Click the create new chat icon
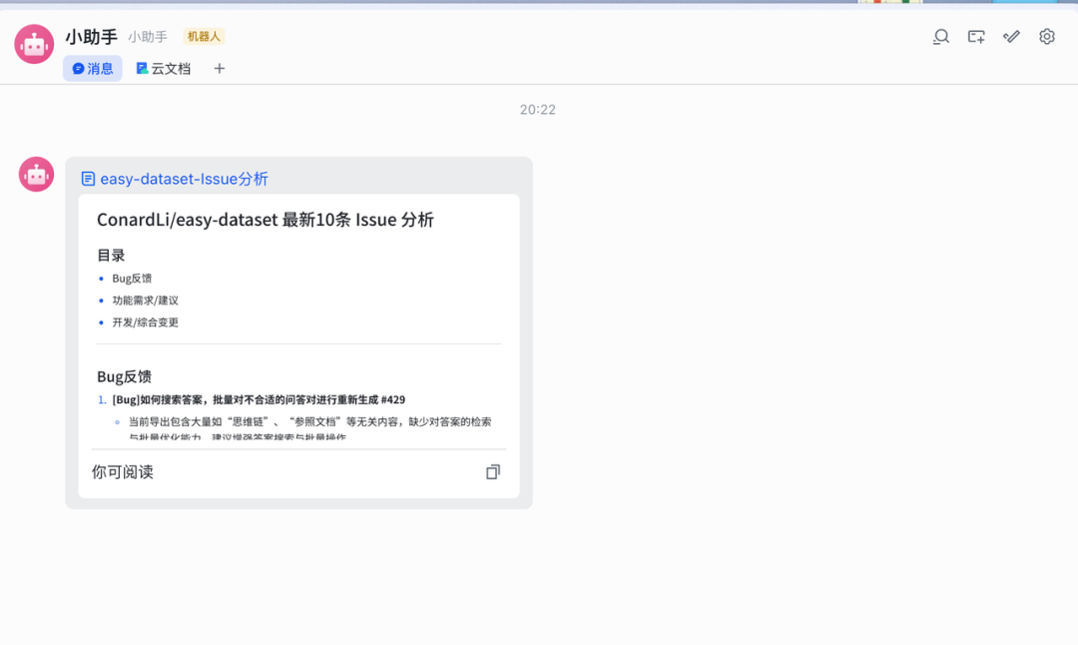The height and width of the screenshot is (645, 1078). pyautogui.click(x=975, y=36)
